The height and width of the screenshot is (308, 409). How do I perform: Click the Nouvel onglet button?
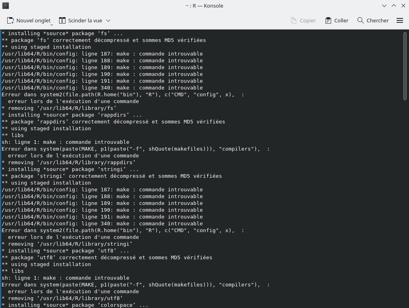29,21
